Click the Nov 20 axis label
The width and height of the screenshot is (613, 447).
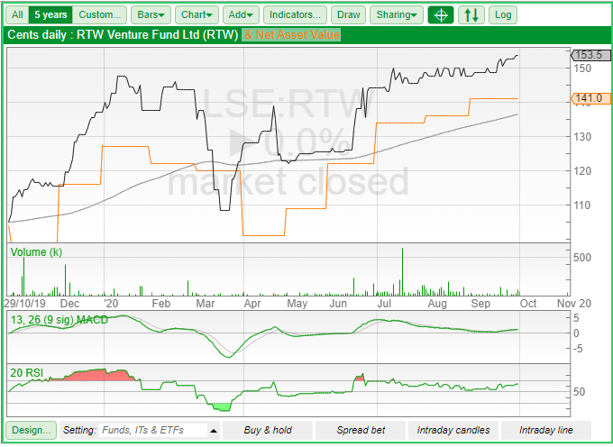coord(574,304)
